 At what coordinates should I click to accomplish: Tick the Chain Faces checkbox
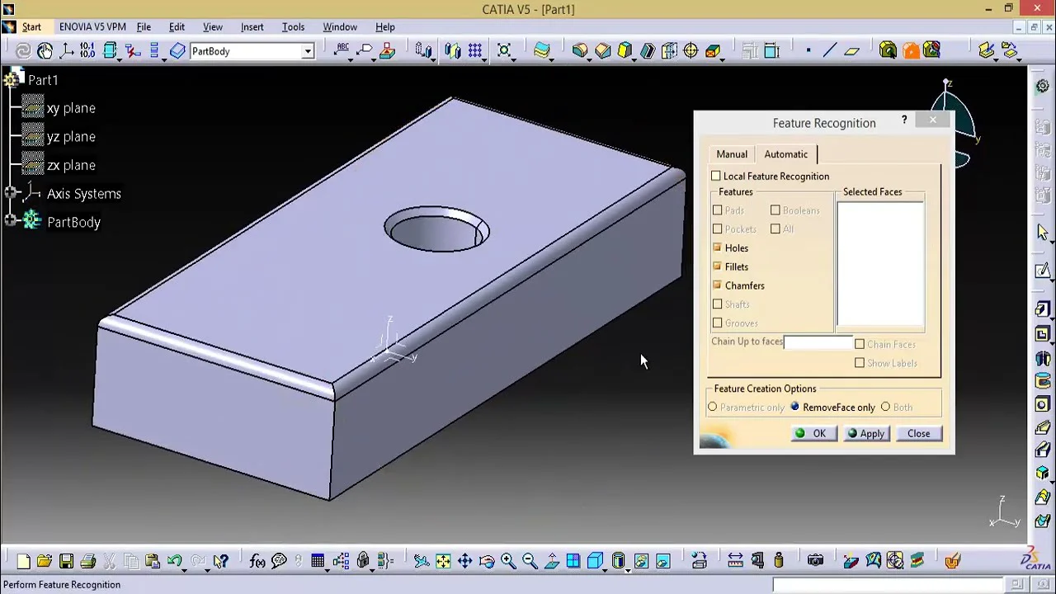[860, 344]
